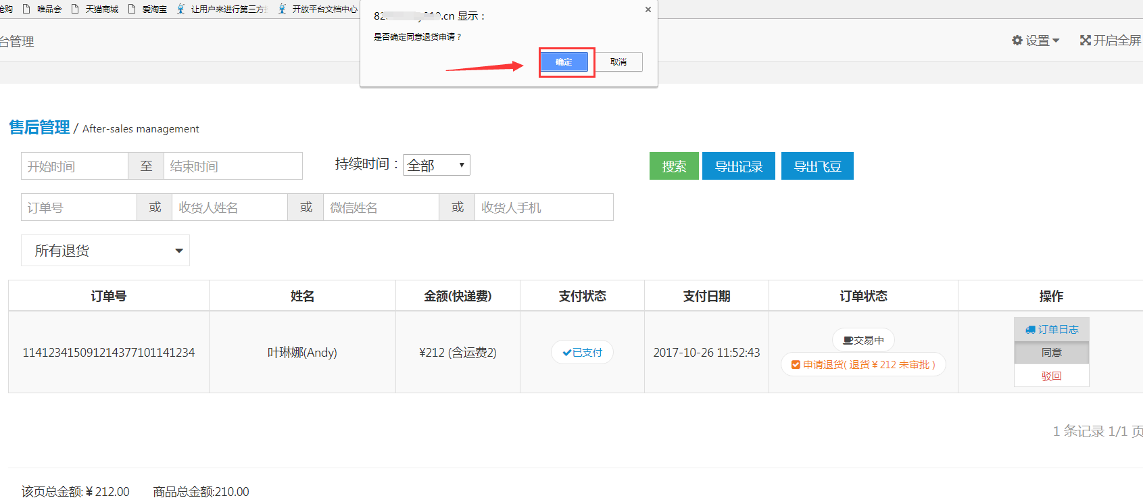Enable fullscreen with 开启全屏

1111,41
